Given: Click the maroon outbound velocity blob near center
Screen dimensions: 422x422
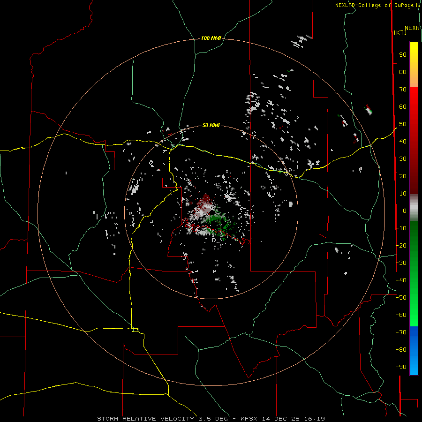Looking at the screenshot, I should click(x=206, y=199).
